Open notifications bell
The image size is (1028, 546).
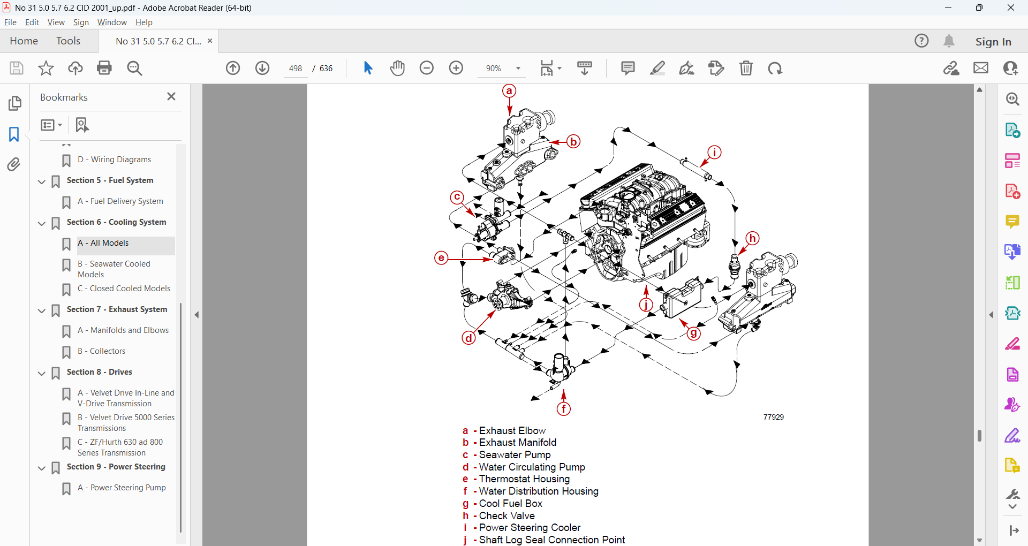click(949, 41)
